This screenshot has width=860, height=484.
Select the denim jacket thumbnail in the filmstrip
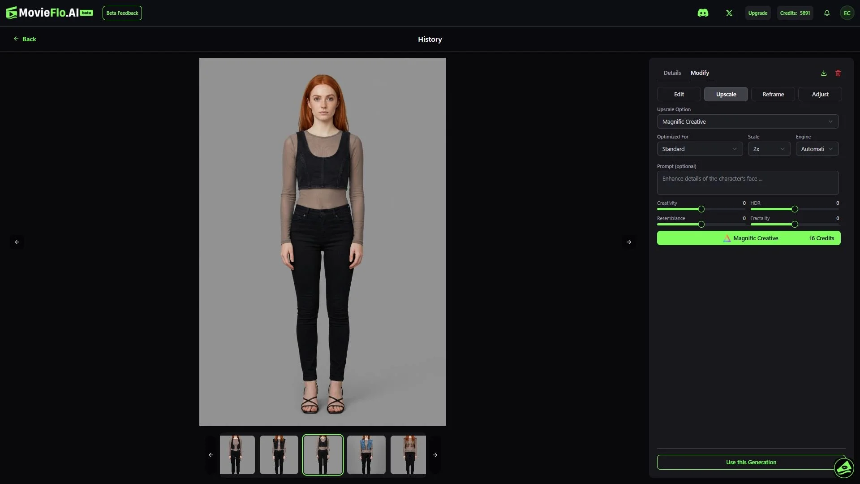[x=366, y=454]
